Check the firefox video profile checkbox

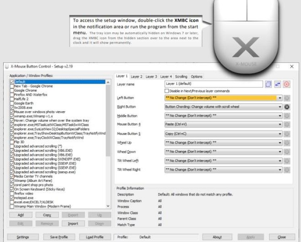12,194
